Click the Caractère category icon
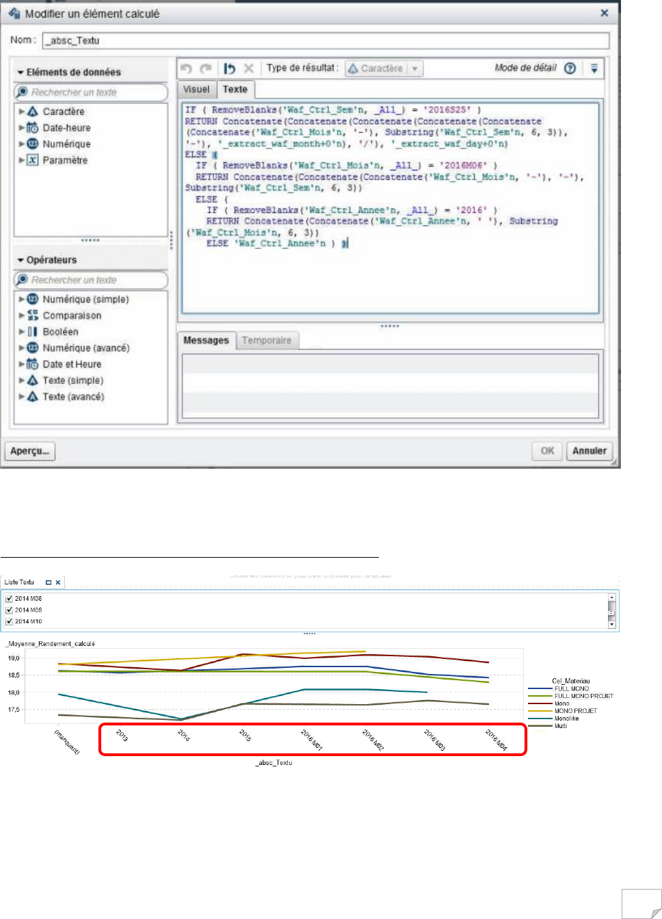Screen dimensions: 662x919 click(32, 112)
